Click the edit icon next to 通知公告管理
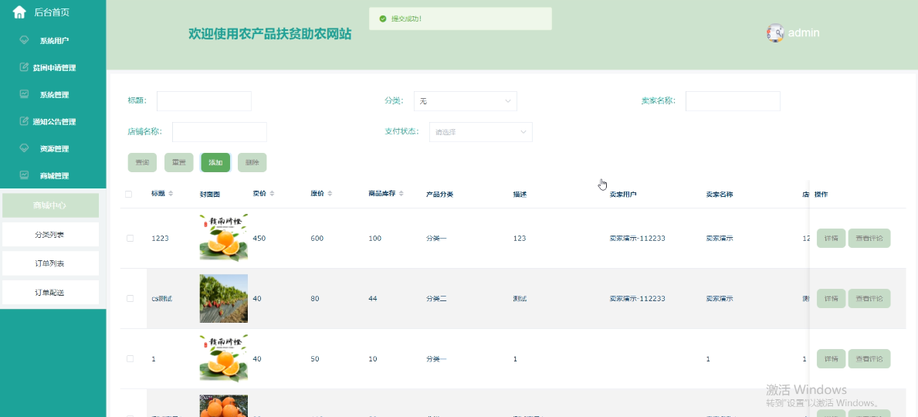Image resolution: width=918 pixels, height=417 pixels. click(x=24, y=121)
